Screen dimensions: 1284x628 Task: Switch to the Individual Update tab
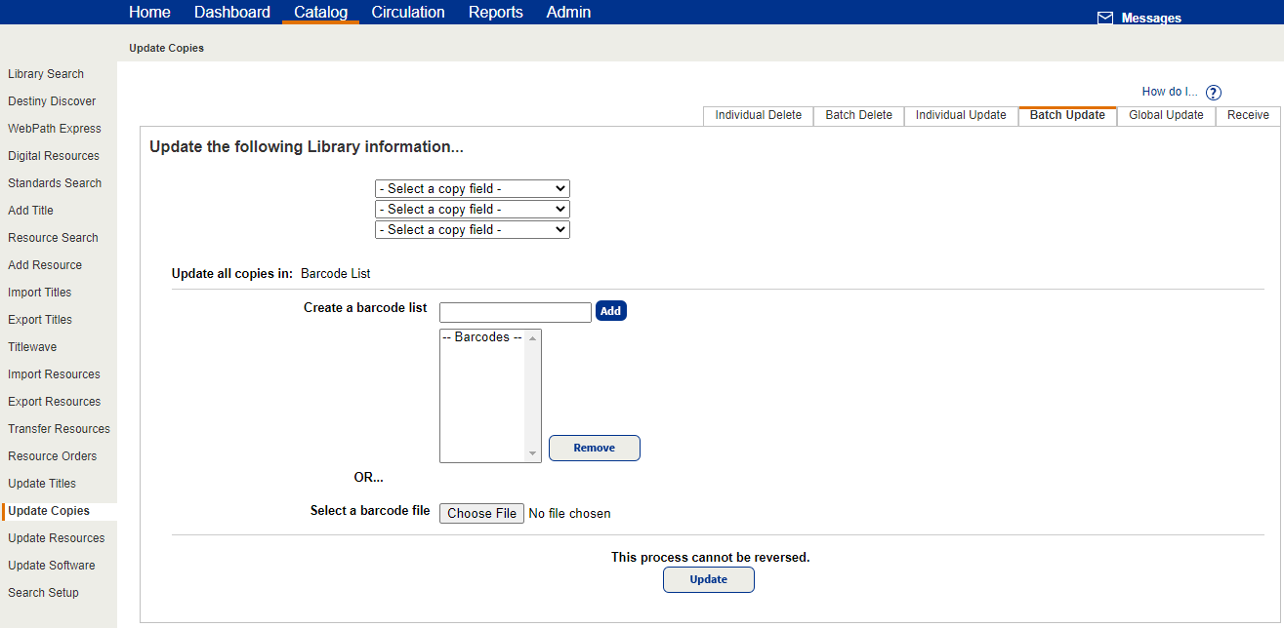[x=961, y=116]
